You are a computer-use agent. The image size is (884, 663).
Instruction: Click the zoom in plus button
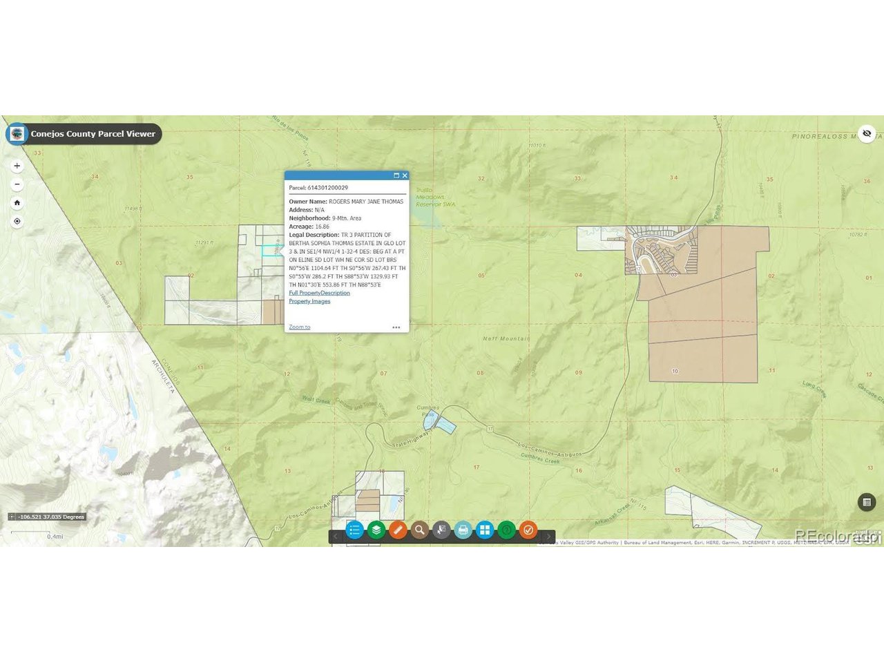pos(17,166)
